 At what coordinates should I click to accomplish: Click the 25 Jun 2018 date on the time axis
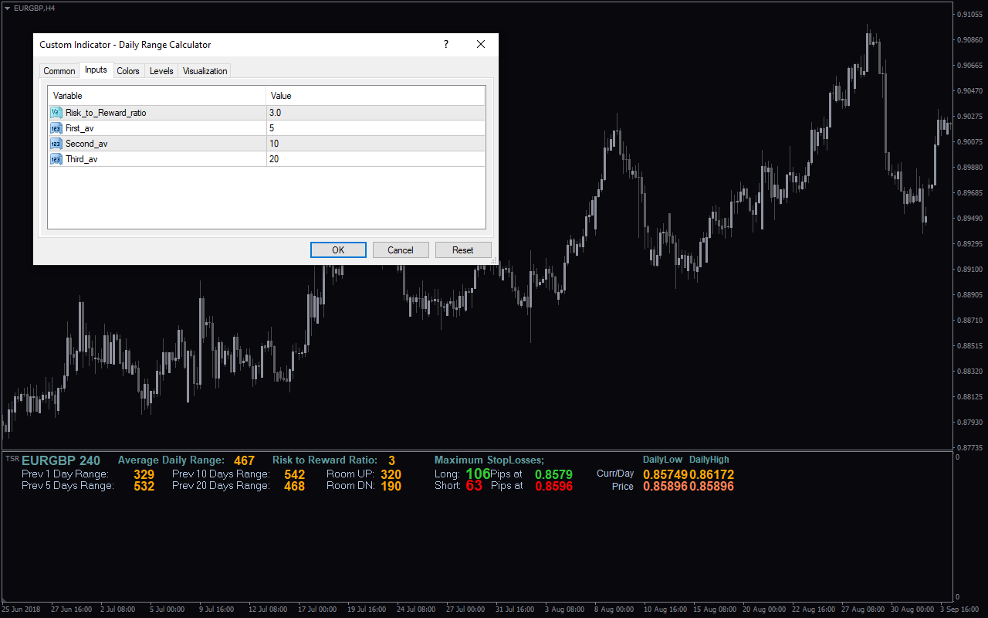click(21, 610)
